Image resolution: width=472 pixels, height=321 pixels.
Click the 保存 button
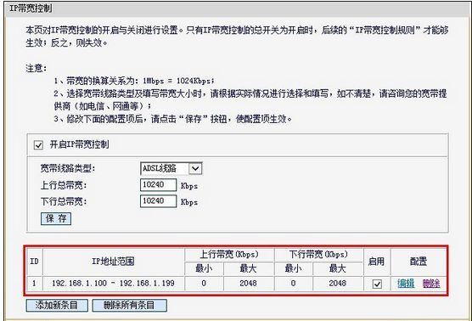click(56, 218)
